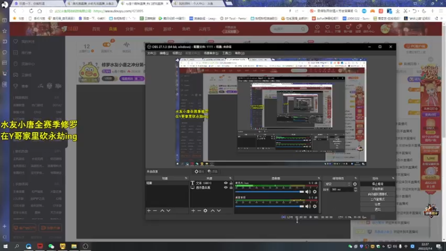The height and width of the screenshot is (251, 446).
Task: Toggle the lock on the 显示器采集 source
Action: (x=231, y=187)
